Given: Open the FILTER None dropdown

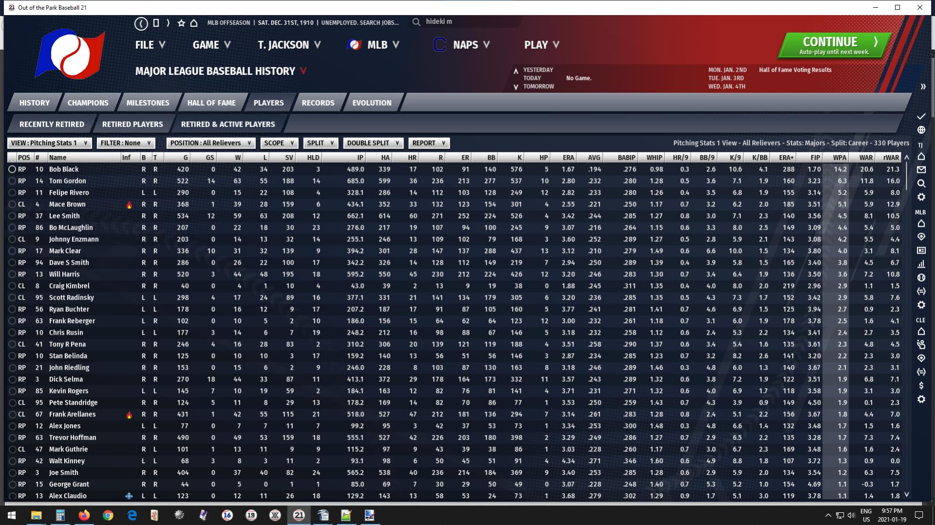Looking at the screenshot, I should (x=126, y=143).
